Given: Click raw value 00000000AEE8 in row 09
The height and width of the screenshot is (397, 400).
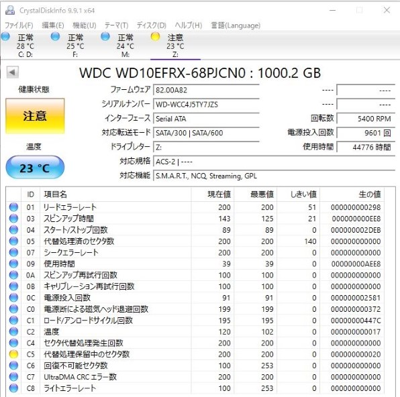Looking at the screenshot, I should click(x=356, y=264).
